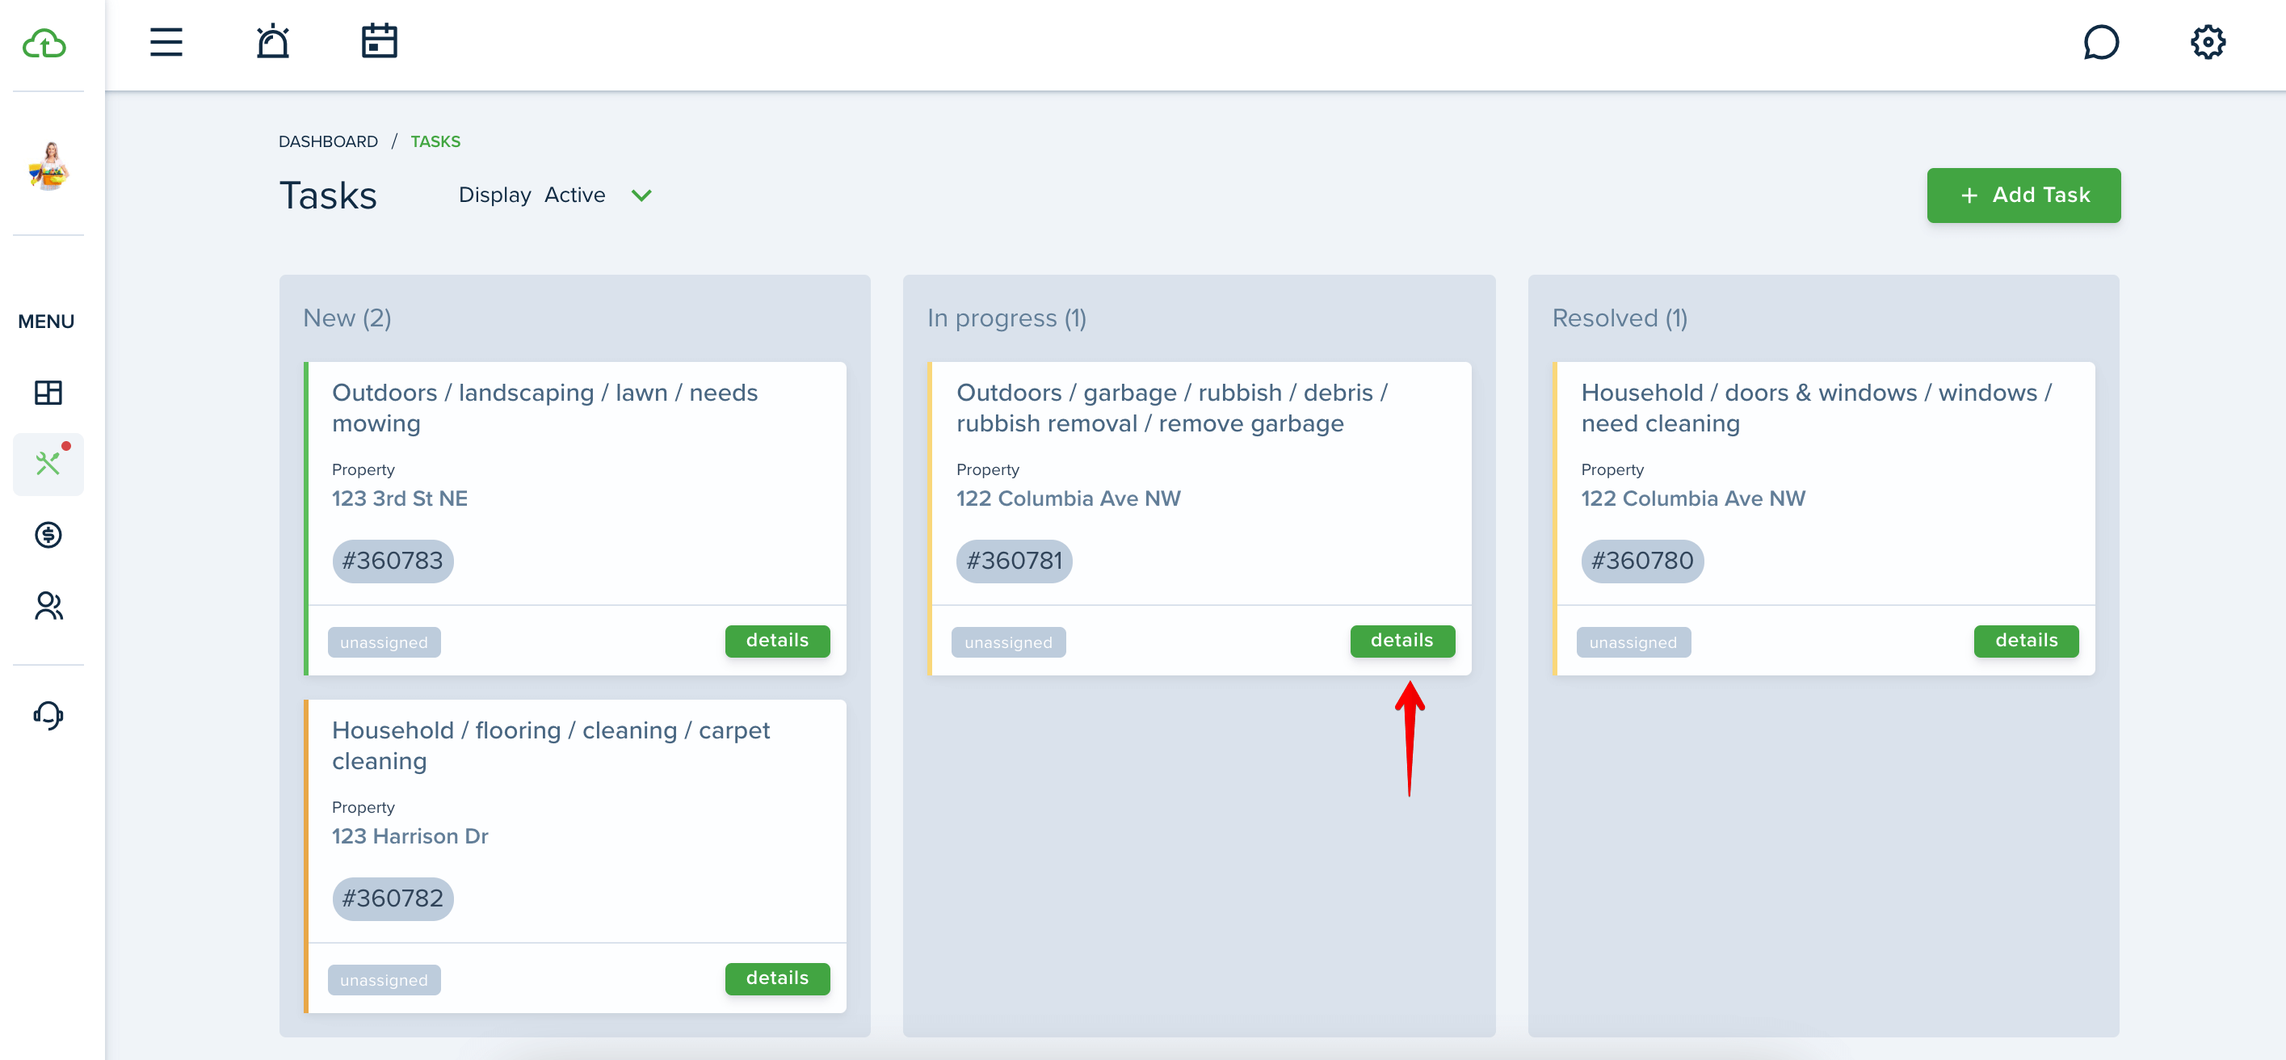Screen dimensions: 2286x1060
Task: Click the #360780 task ID badge
Action: [x=1641, y=561]
